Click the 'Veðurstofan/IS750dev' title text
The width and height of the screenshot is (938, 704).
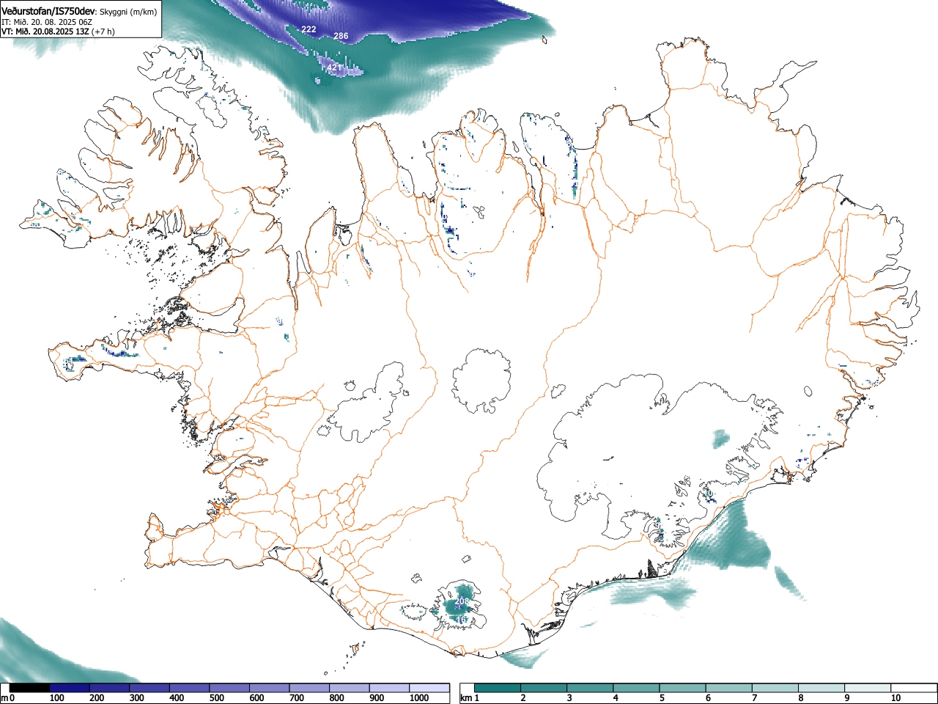point(49,12)
